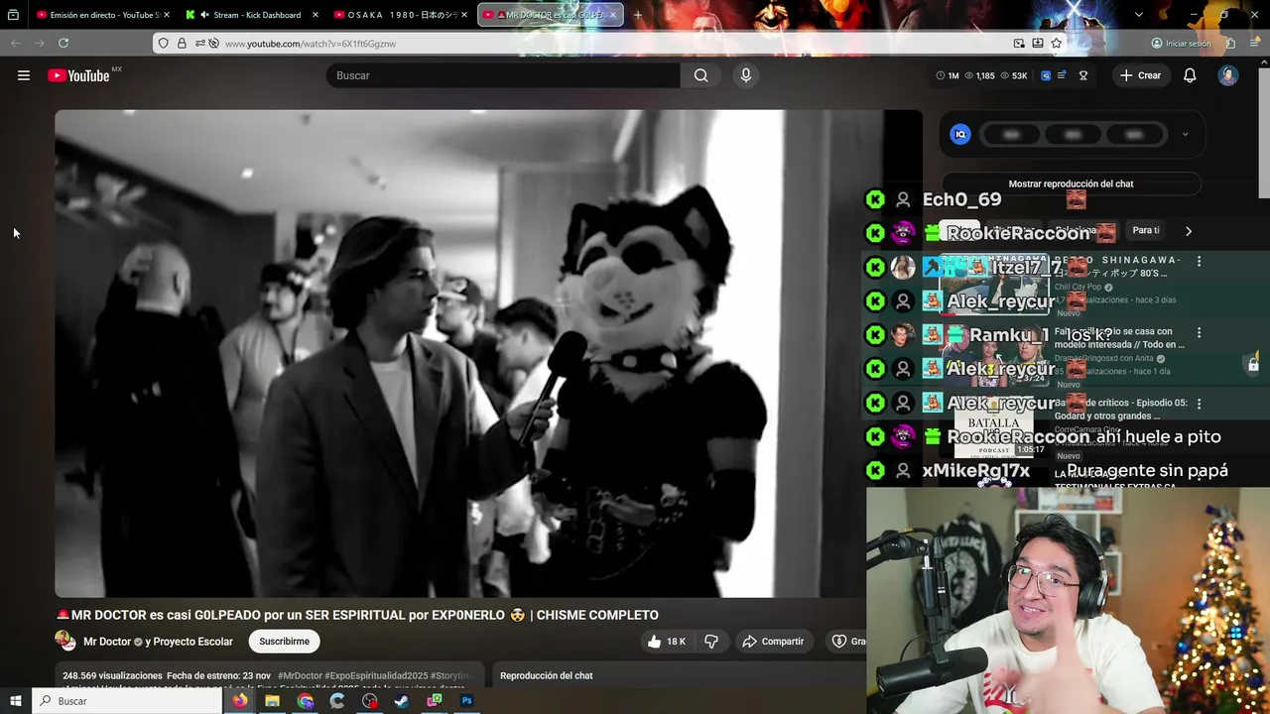Click Mostrar reproducción del chat
This screenshot has width=1270, height=714.
click(1071, 183)
